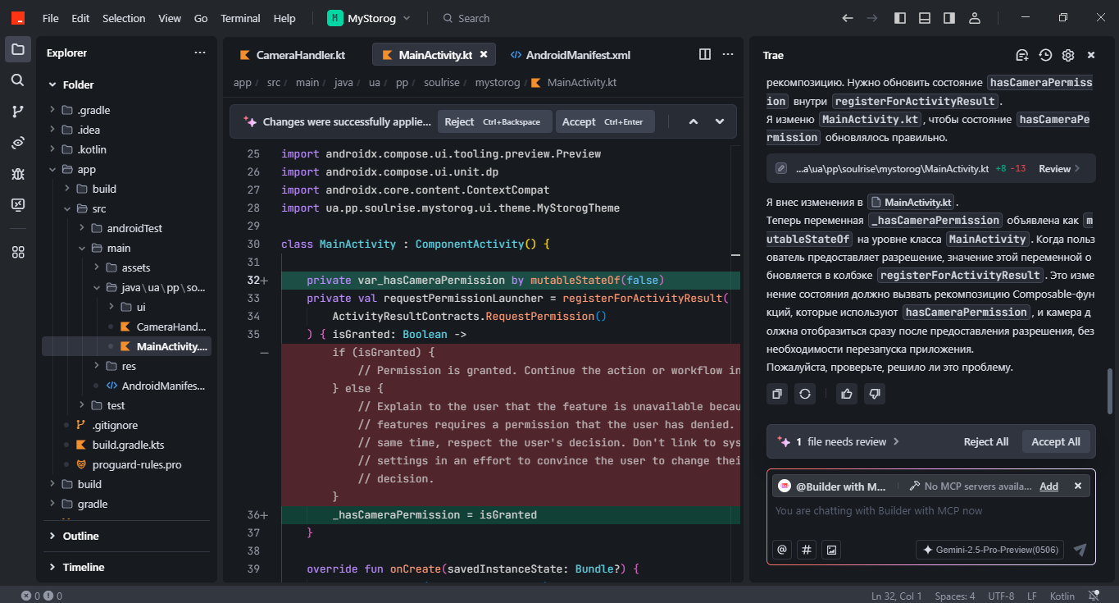
Task: Open chat history in the Trae panel
Action: (1044, 54)
